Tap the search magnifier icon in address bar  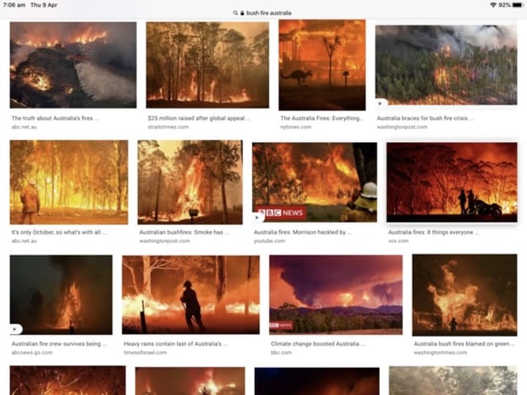(235, 12)
